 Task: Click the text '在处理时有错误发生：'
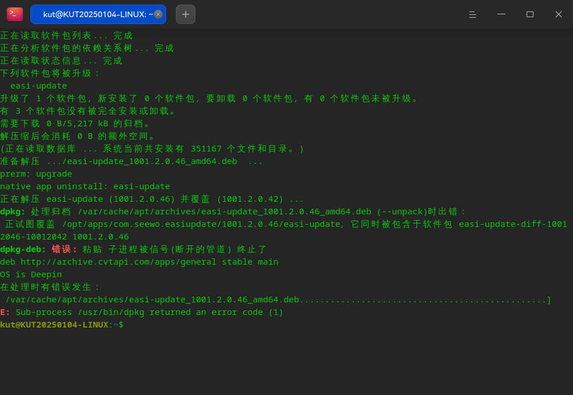click(50, 287)
